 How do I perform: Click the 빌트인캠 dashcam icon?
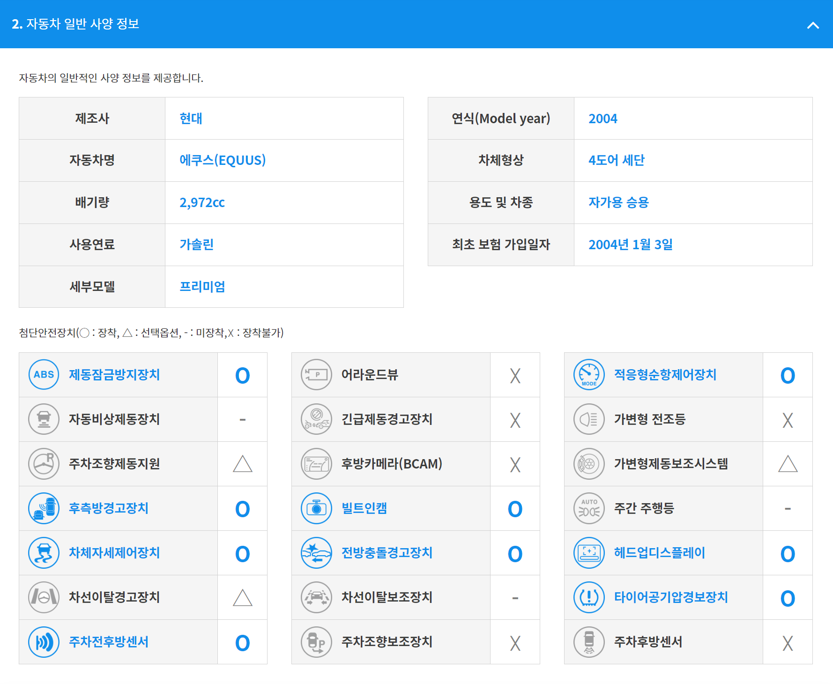click(316, 508)
